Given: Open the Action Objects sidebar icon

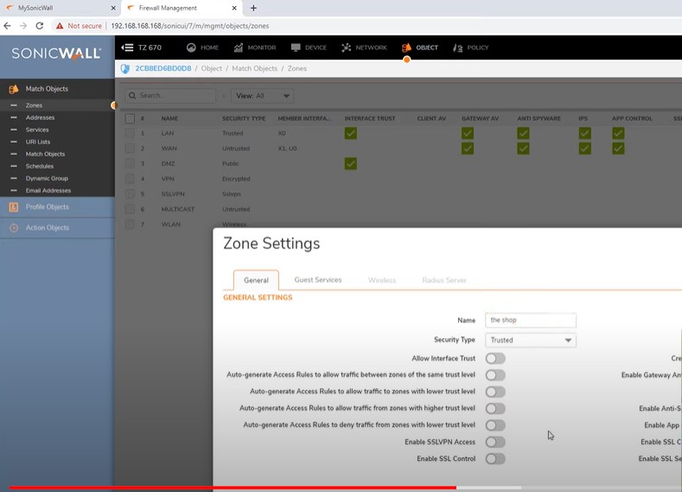Looking at the screenshot, I should point(13,228).
